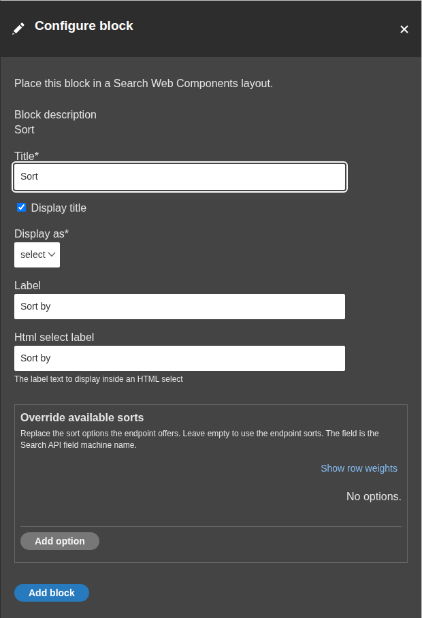Click the Display title label text

pyautogui.click(x=59, y=208)
